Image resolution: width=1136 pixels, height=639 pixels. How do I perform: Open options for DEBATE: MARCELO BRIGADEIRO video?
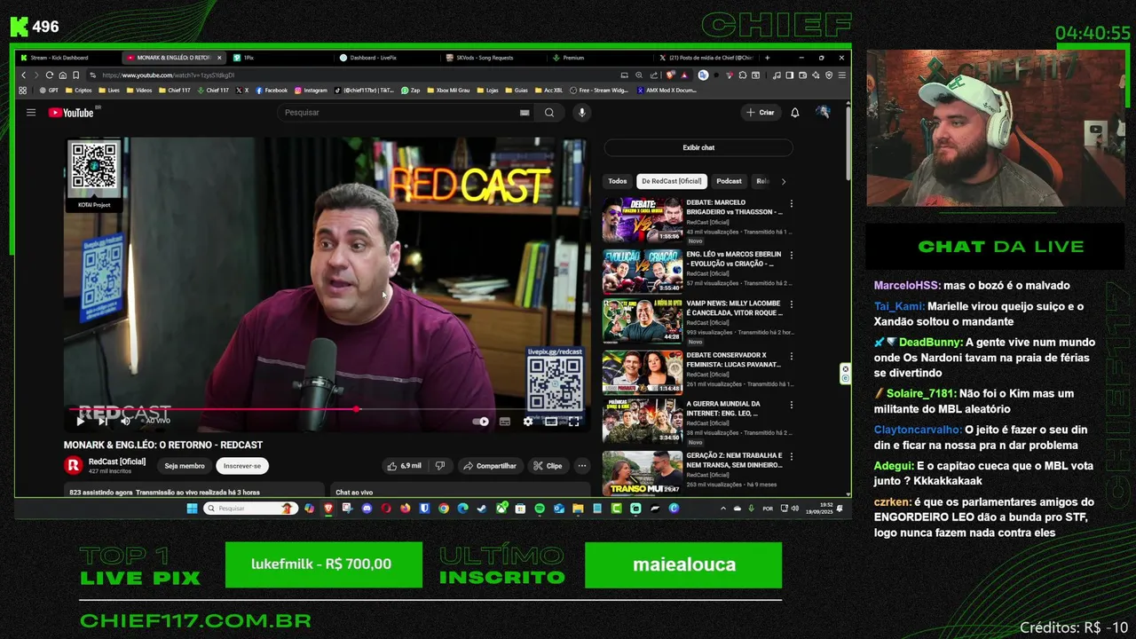[x=791, y=204]
